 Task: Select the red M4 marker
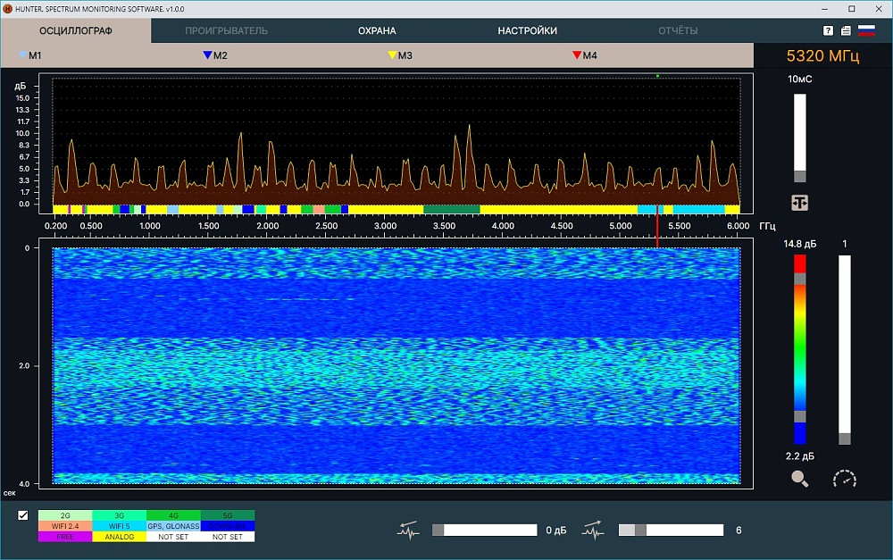pyautogui.click(x=584, y=55)
